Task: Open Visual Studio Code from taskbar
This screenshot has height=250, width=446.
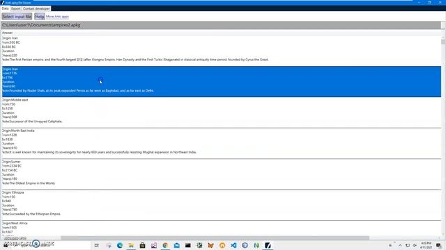Action: click(233, 245)
